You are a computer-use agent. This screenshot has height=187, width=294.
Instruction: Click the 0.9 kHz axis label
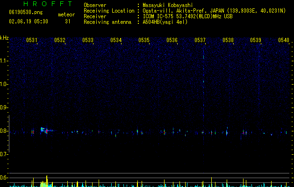click(4, 108)
